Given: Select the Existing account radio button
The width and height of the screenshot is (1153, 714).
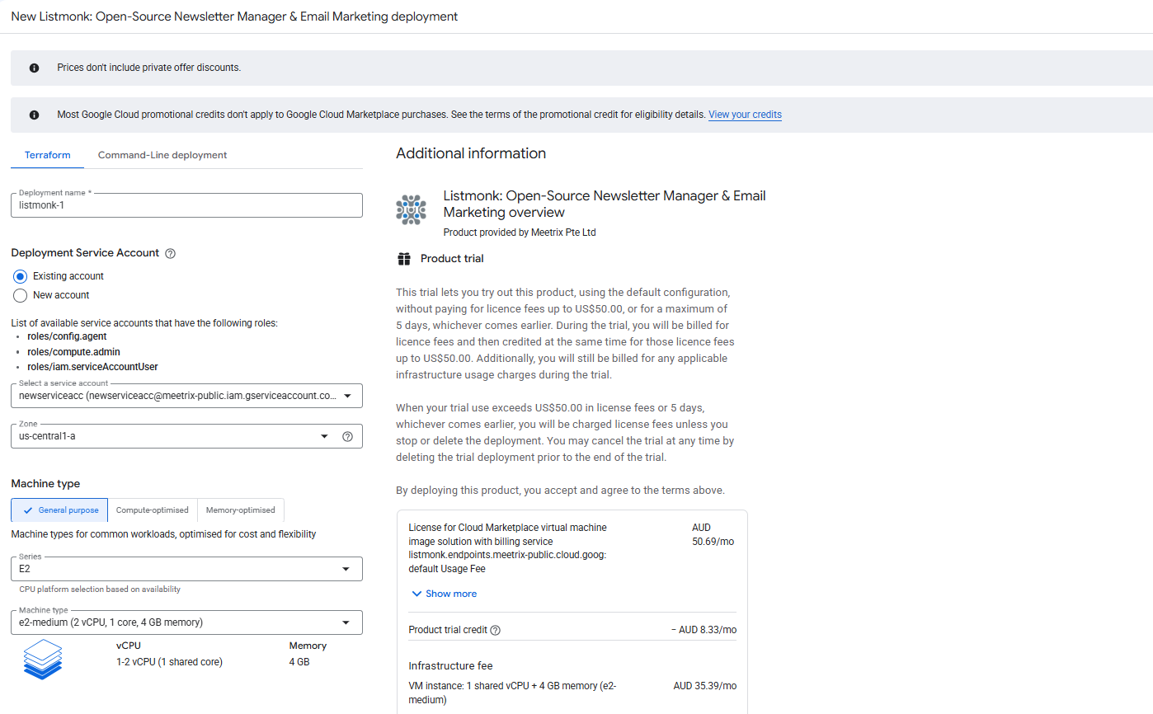Looking at the screenshot, I should point(21,276).
